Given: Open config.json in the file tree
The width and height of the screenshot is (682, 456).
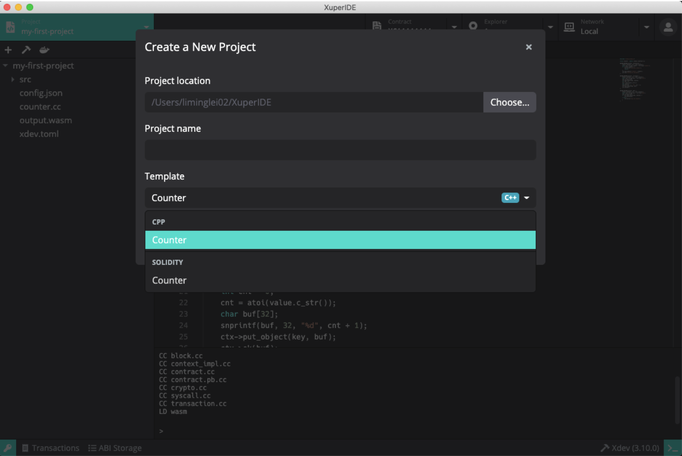Looking at the screenshot, I should click(41, 93).
